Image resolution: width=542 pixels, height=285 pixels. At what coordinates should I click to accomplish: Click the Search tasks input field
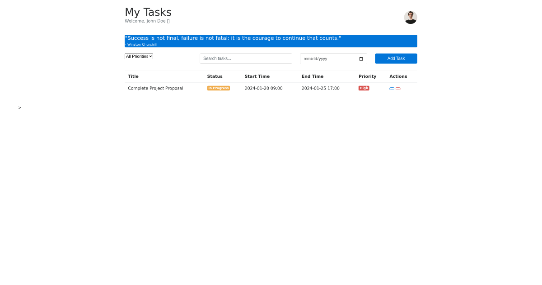(246, 58)
